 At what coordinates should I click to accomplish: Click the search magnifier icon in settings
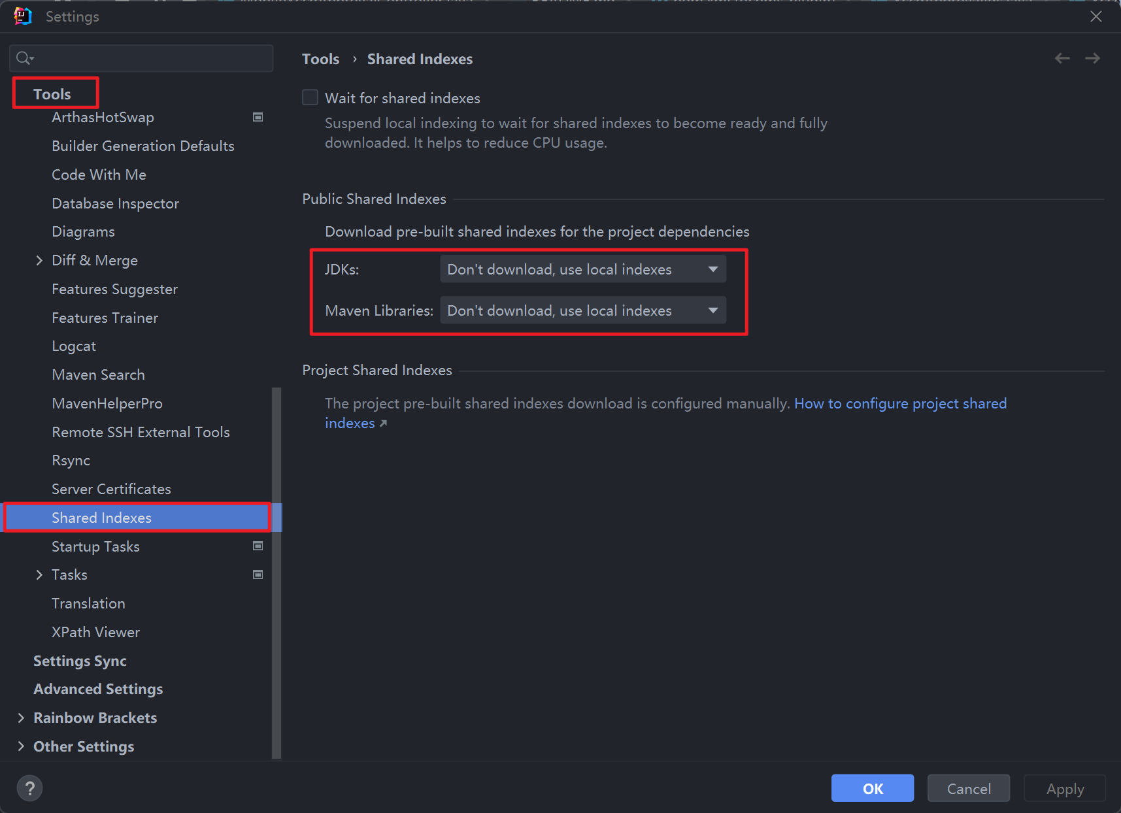(x=24, y=58)
